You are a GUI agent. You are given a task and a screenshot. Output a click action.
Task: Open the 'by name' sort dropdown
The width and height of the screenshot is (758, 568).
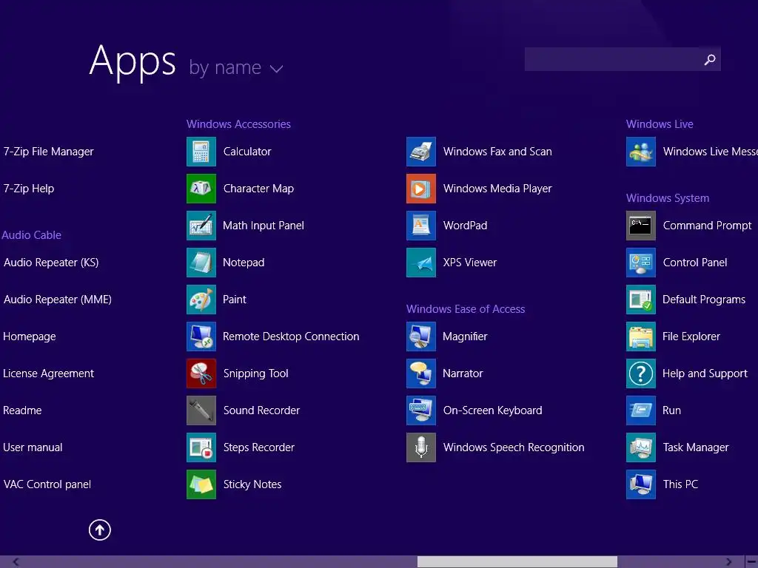coord(236,67)
